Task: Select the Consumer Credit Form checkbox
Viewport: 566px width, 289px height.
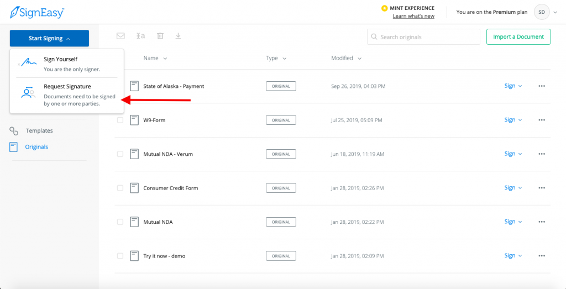Action: coord(120,188)
